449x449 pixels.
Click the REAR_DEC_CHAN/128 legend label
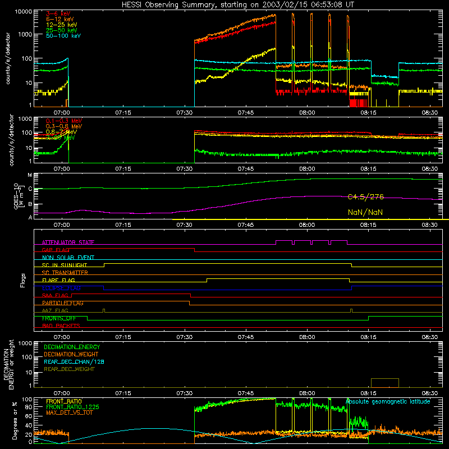[74, 362]
